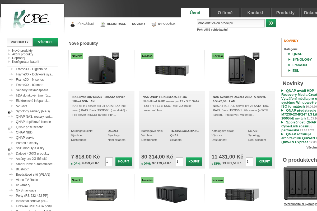
Task: Expand QNAP doplňkové licence tree node
Action: 9,123
